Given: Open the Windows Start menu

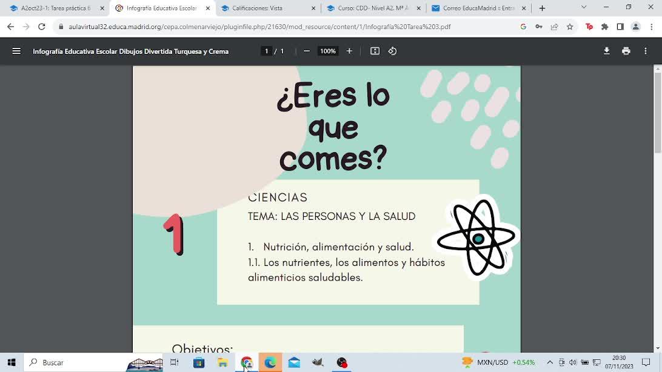Looking at the screenshot, I should (x=12, y=362).
